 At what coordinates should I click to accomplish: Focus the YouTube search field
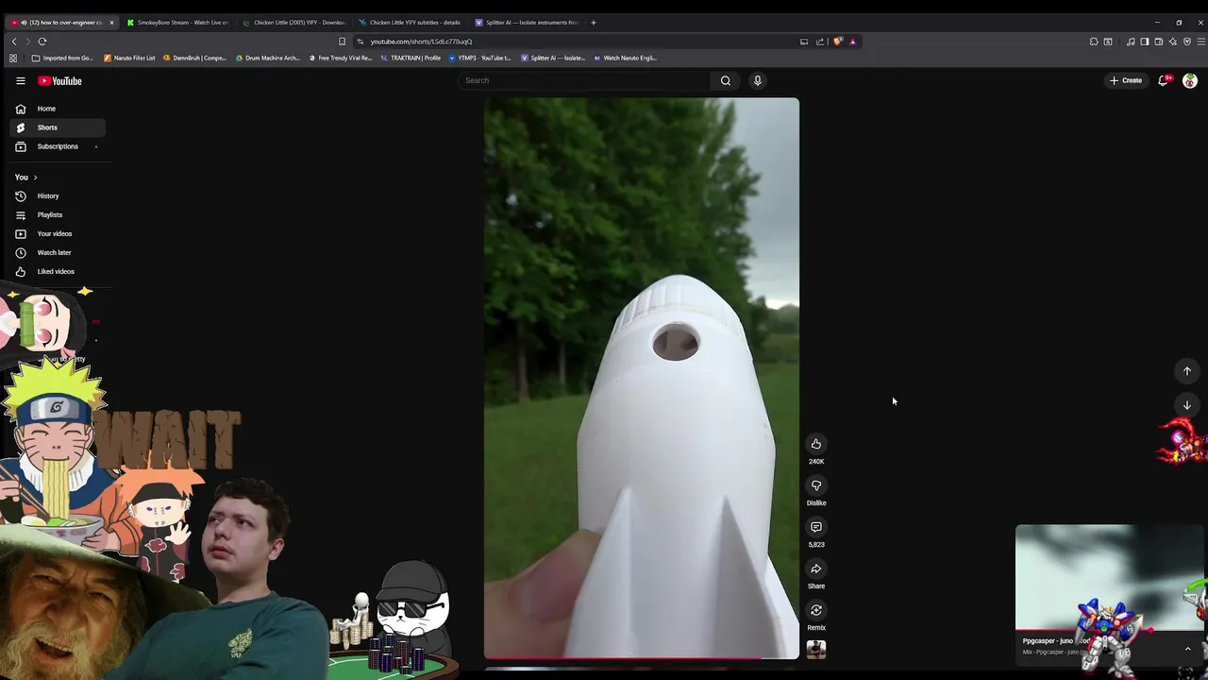tap(585, 80)
